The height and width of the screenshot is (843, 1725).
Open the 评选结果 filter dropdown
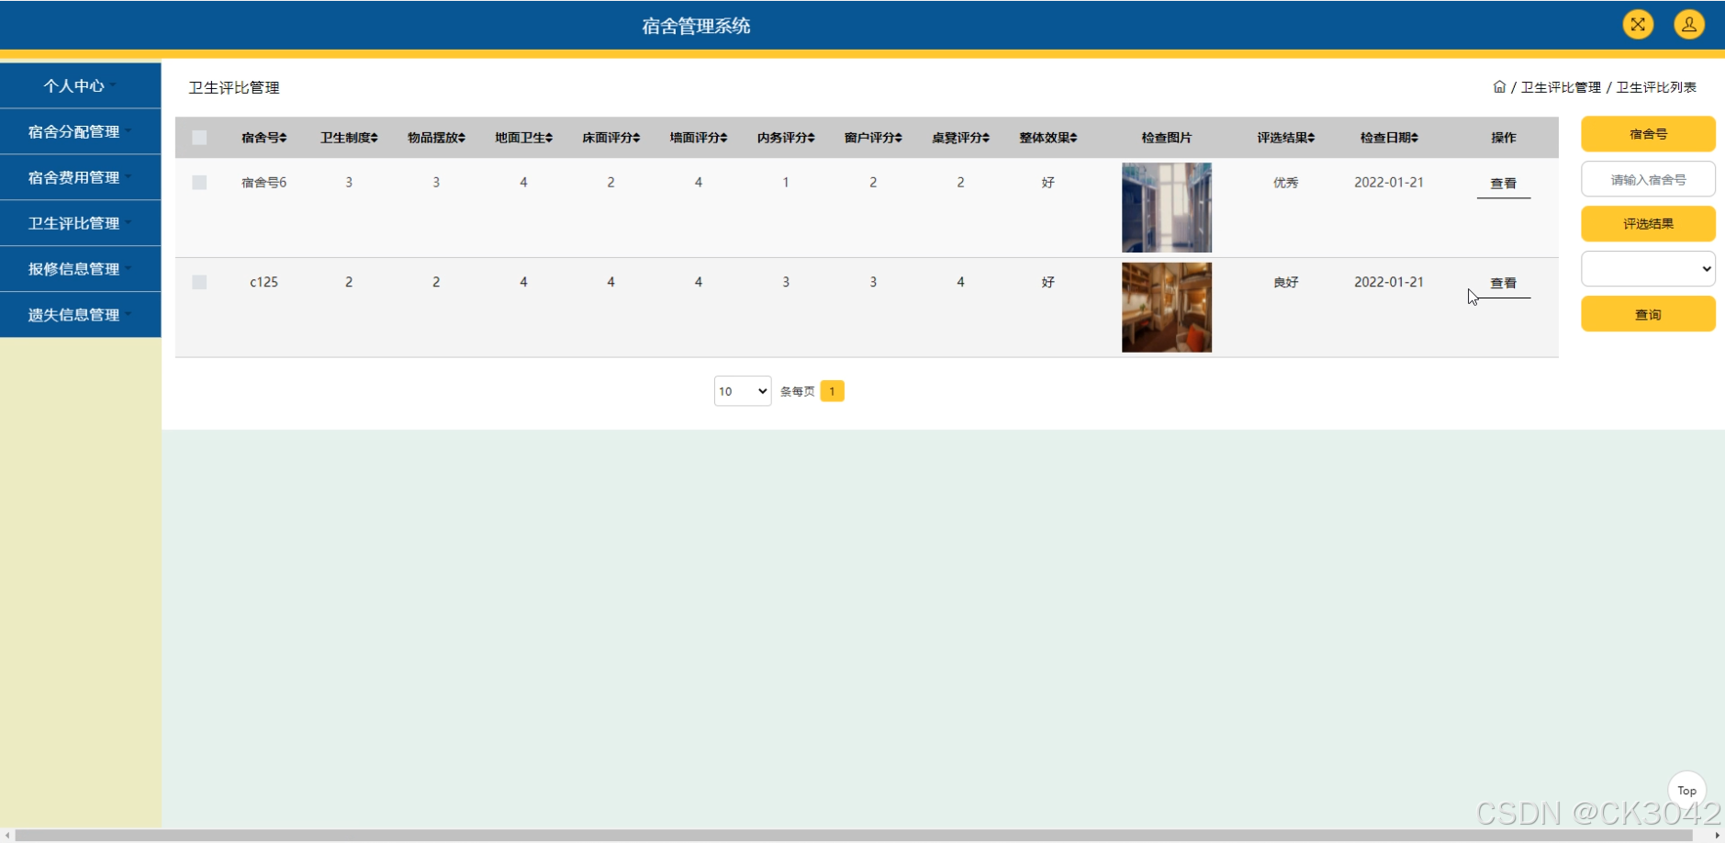[1648, 269]
